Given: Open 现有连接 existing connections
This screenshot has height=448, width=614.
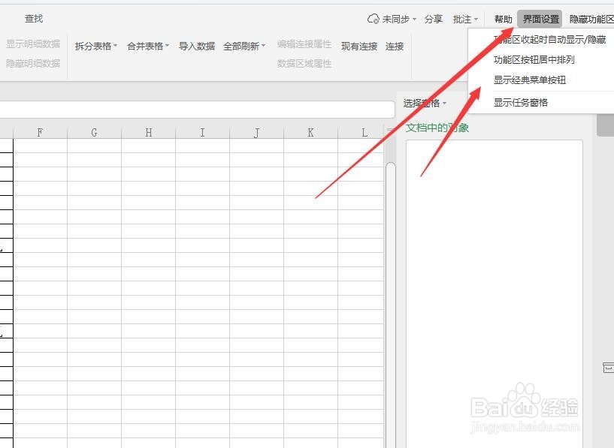Looking at the screenshot, I should (x=358, y=46).
